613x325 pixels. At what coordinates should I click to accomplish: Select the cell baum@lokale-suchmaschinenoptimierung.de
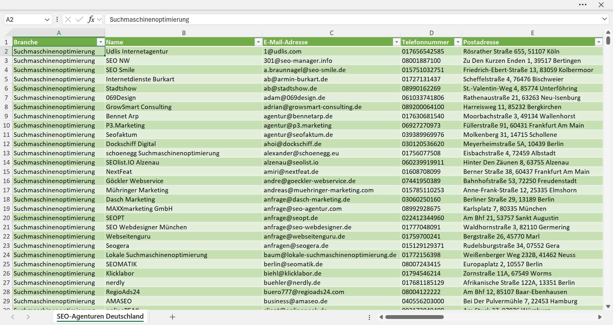pos(332,255)
